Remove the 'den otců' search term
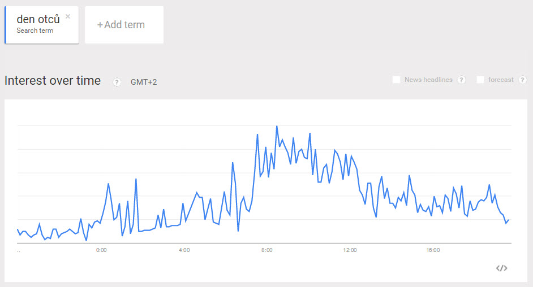The height and width of the screenshot is (287, 533). (x=68, y=16)
